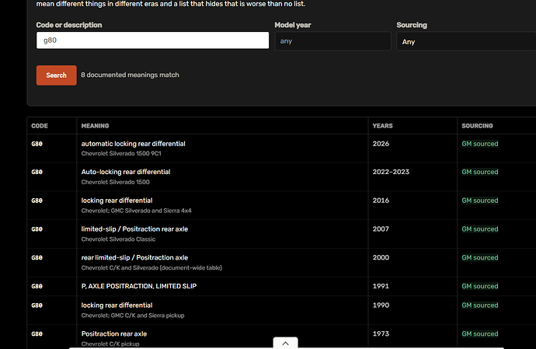Click "automatic locking rear differential" meaning
Screen dimensions: 536x349
pyautogui.click(x=134, y=144)
